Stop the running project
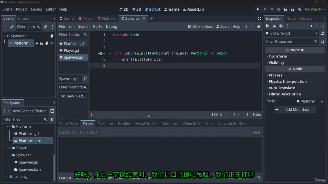 click(272, 9)
